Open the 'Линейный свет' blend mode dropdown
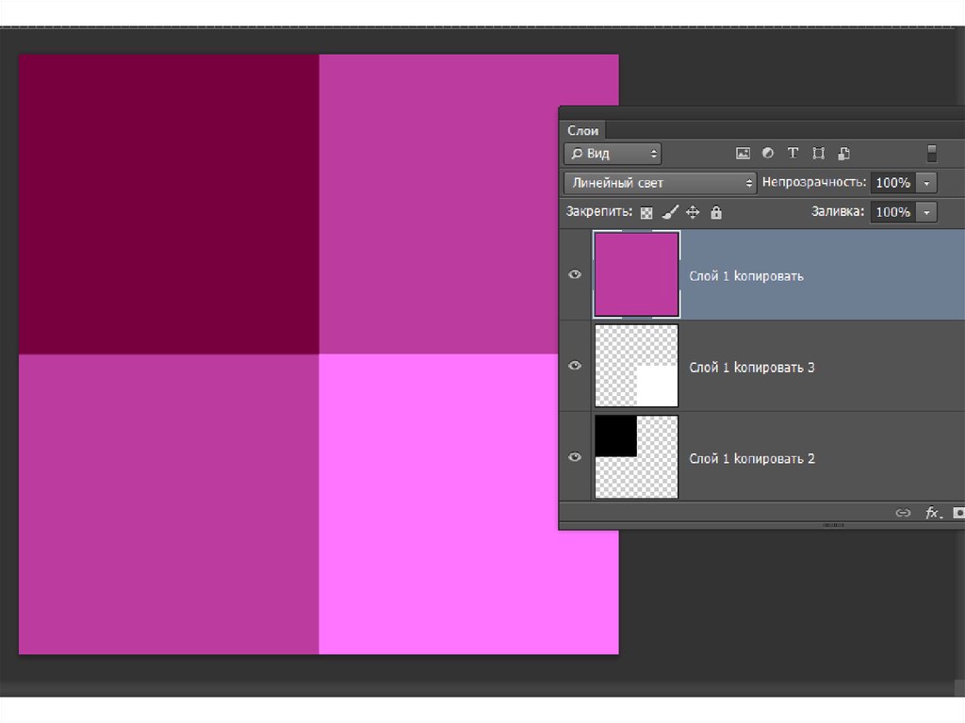965x723 pixels. [660, 183]
